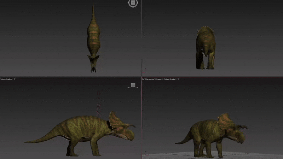Click the compass ring under the side viewport ViewCube

133,87
